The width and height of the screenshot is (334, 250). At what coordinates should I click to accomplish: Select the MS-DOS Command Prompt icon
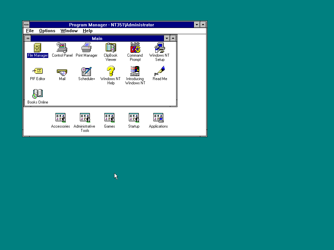click(x=135, y=48)
